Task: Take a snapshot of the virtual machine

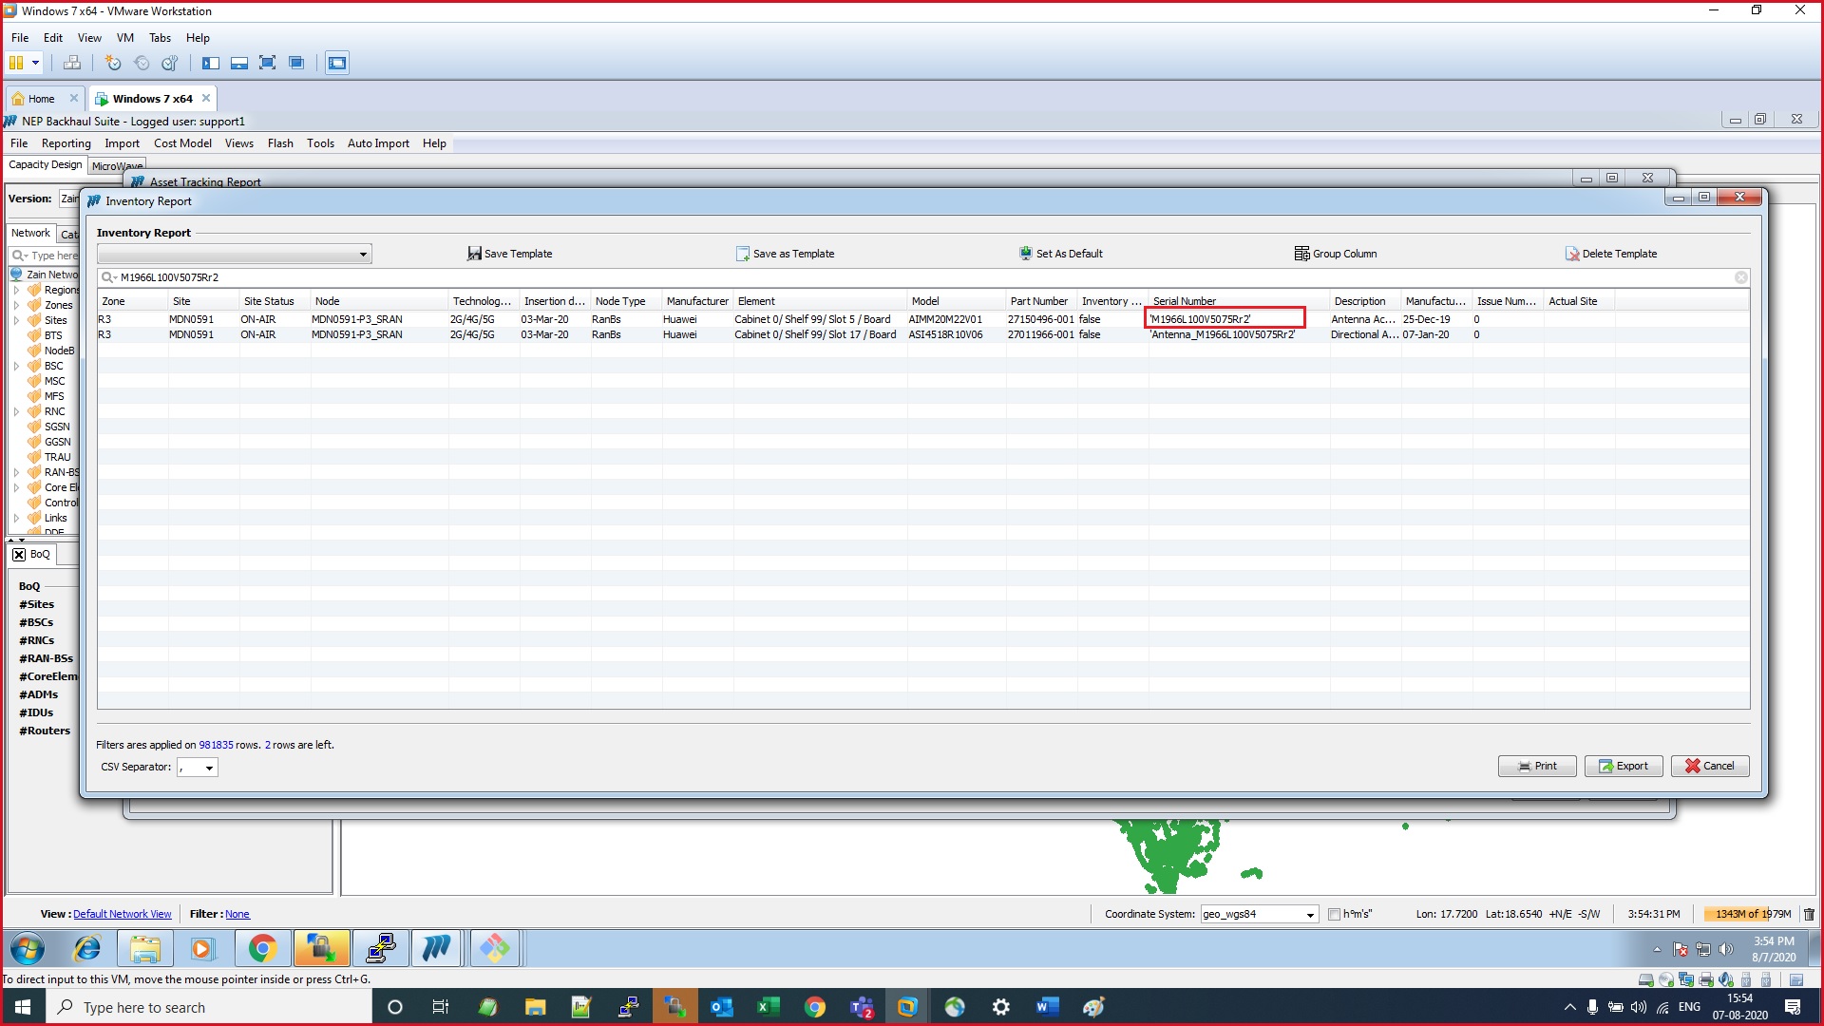Action: click(113, 63)
